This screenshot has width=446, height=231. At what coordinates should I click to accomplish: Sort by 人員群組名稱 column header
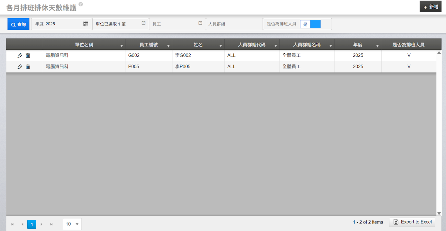tap(307, 44)
